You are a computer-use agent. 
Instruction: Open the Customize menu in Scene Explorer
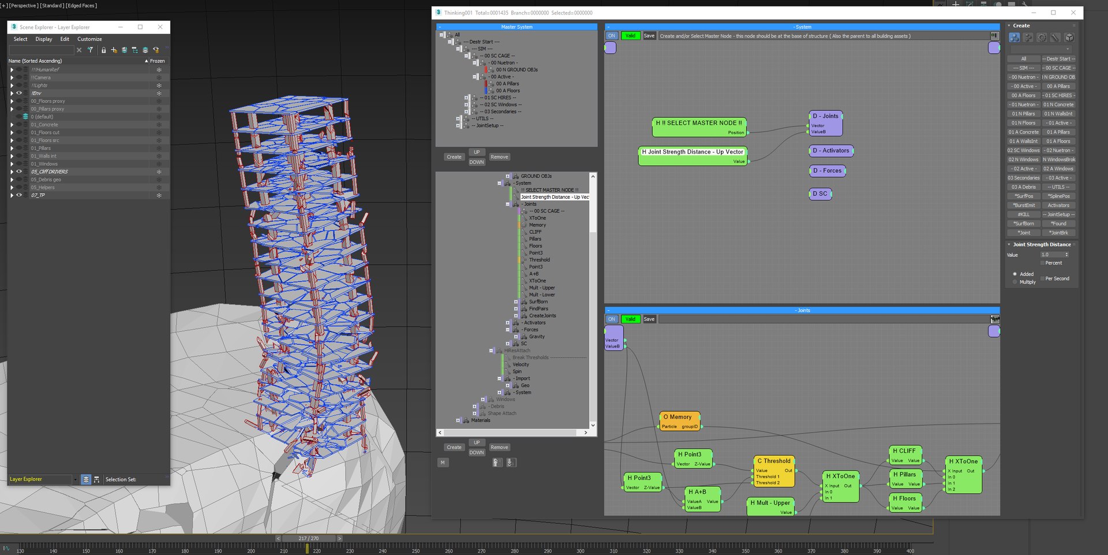[x=89, y=39]
